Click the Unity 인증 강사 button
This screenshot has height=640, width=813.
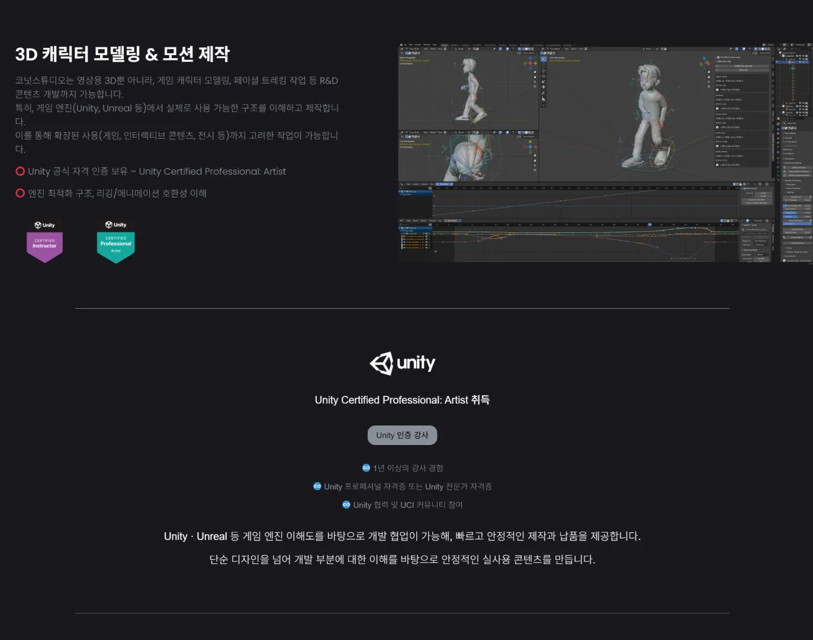[x=402, y=435]
